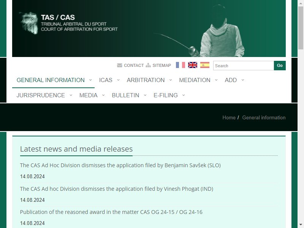Expand the chevron next to BULLETIN
304x228 pixels.
(x=145, y=95)
